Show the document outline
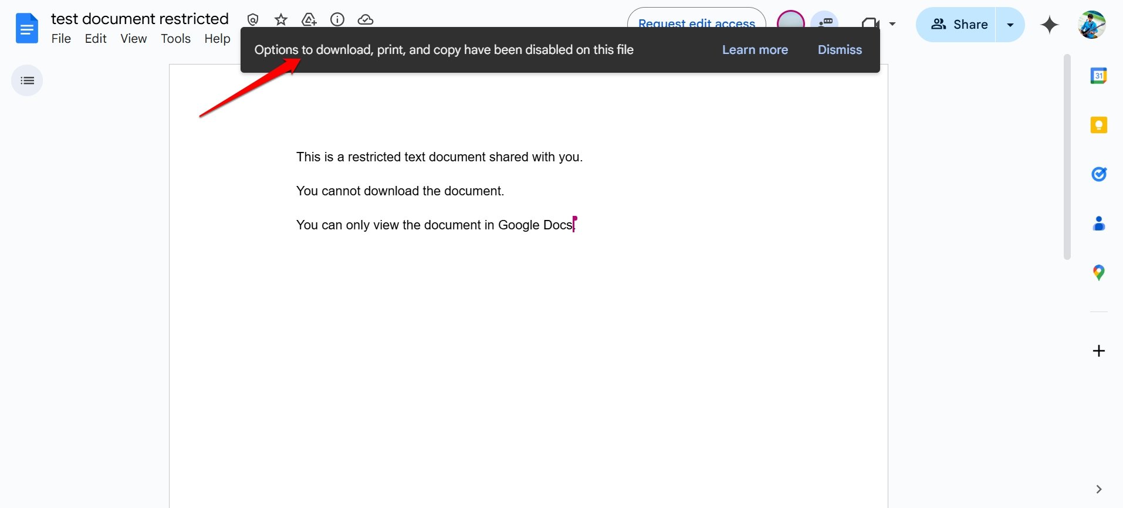Screen dimensions: 1123x508 [x=27, y=80]
